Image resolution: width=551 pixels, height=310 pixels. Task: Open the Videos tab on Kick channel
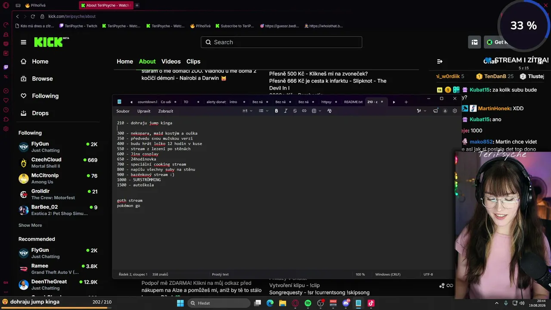click(x=171, y=62)
